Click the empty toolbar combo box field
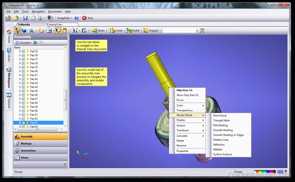Viewport: 295px width, 182px height. tap(179, 30)
